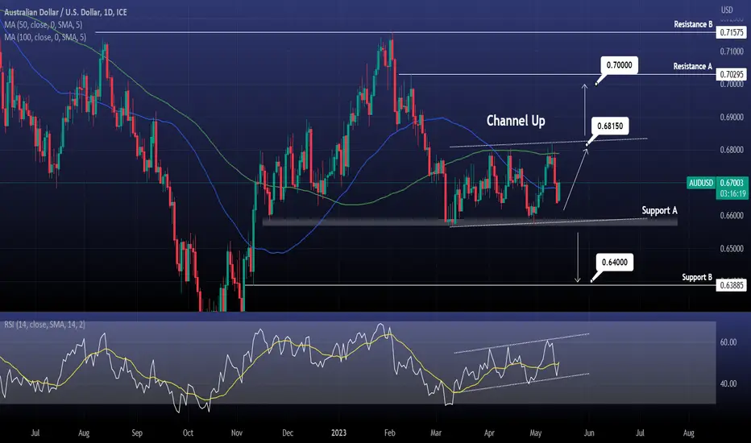Click the Australian Dollar / U.S. Dollar chart title
Screen dimensions: 751x443
point(65,12)
